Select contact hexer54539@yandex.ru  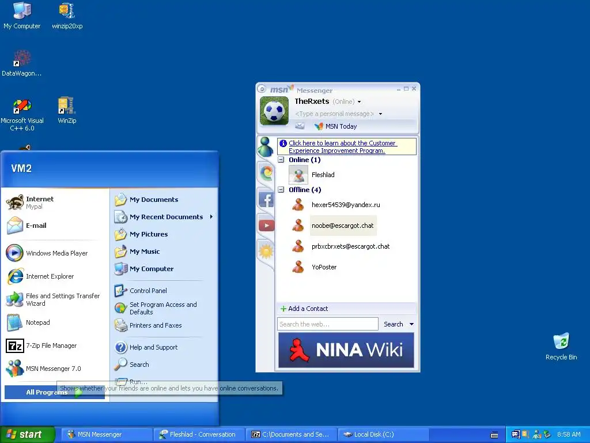click(346, 205)
